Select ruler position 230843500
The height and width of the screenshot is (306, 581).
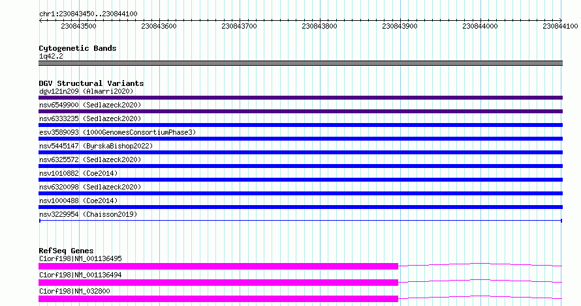click(78, 26)
